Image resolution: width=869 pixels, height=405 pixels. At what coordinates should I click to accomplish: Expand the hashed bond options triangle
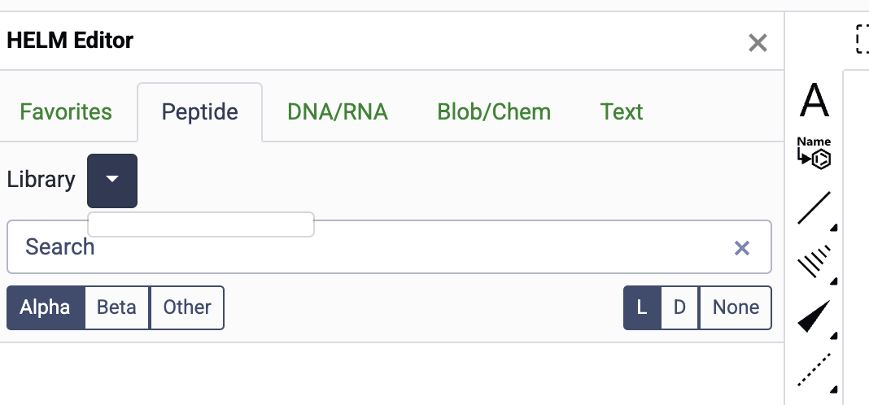pos(833,281)
